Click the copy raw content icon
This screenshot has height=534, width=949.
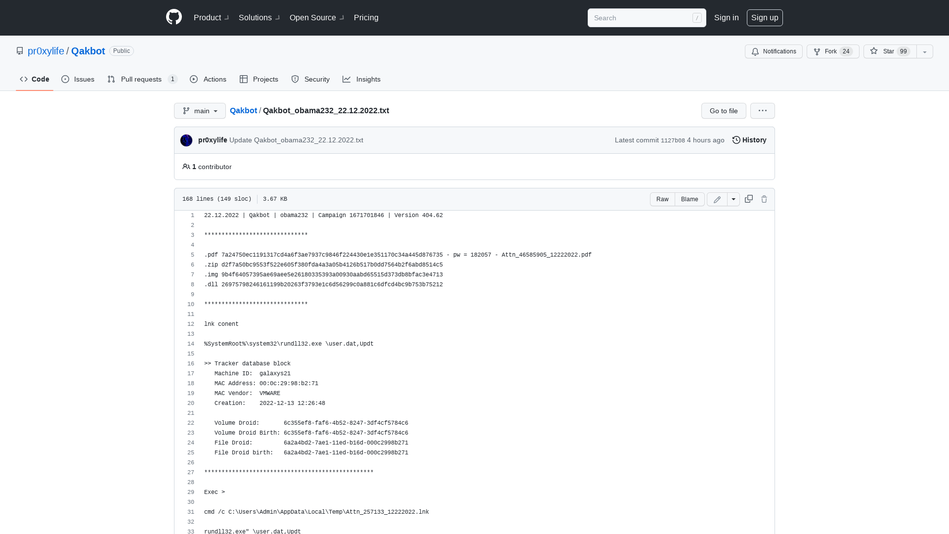[748, 199]
